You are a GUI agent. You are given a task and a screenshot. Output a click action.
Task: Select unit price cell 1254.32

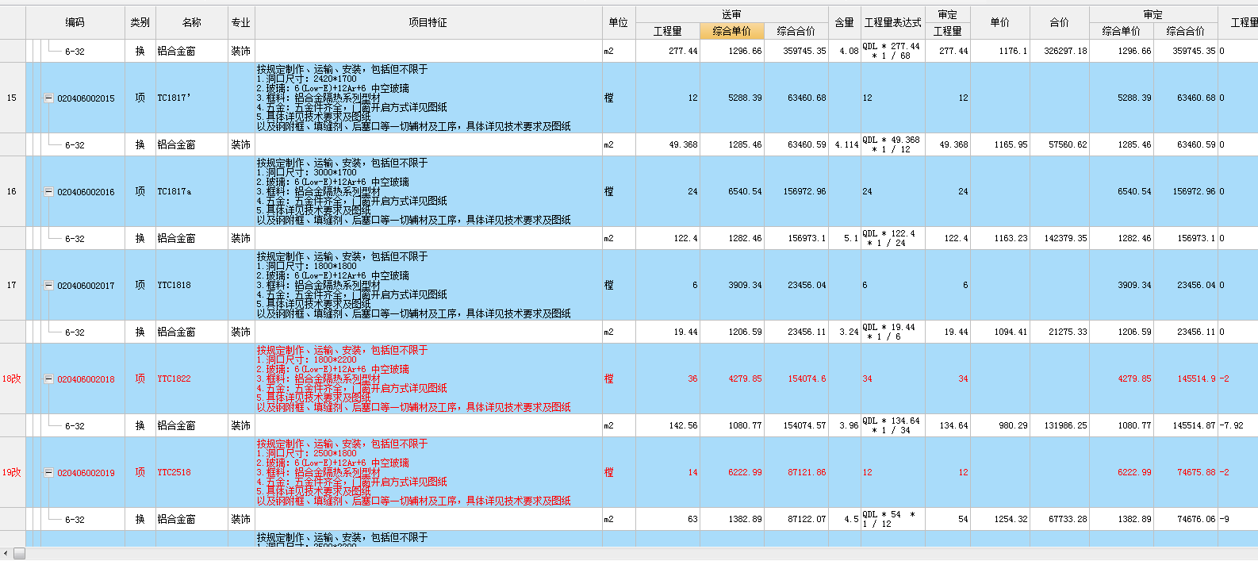pyautogui.click(x=1000, y=520)
